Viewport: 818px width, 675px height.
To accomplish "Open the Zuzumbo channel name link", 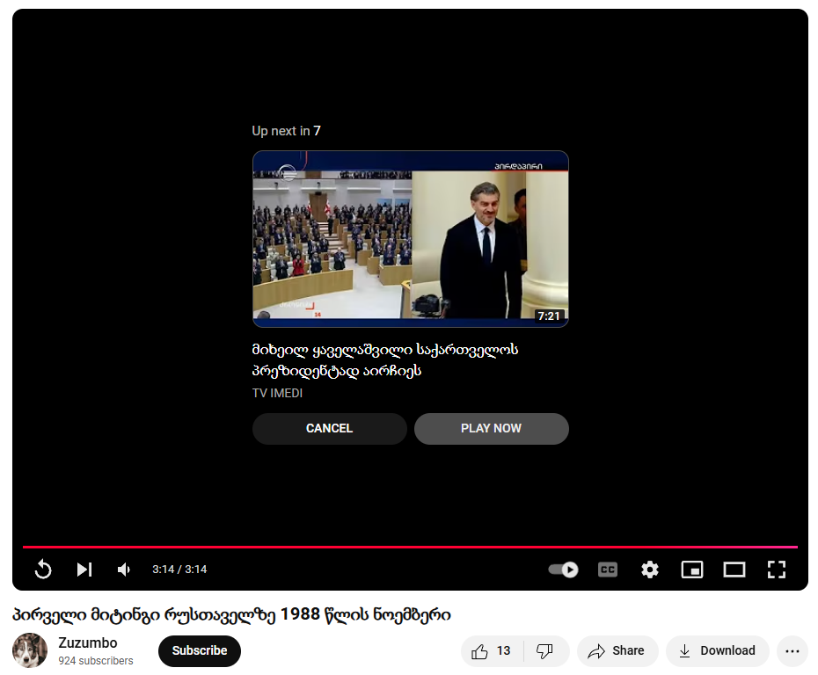I will (88, 642).
